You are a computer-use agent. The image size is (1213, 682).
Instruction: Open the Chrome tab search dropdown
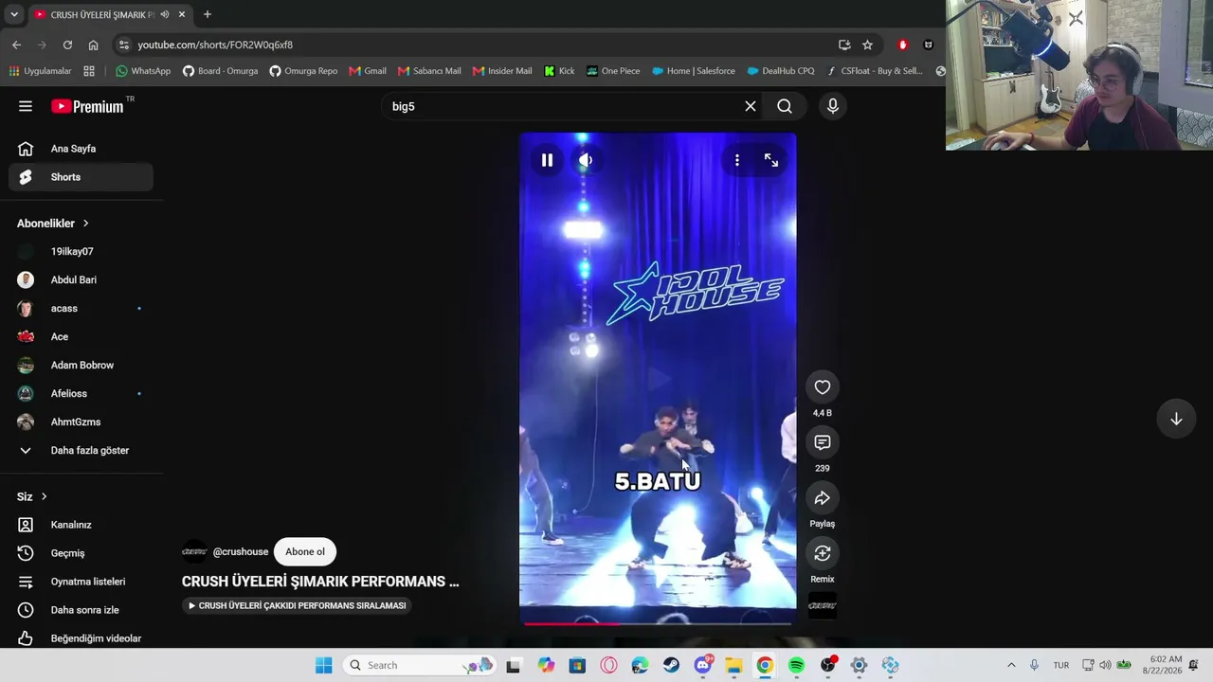pos(13,14)
